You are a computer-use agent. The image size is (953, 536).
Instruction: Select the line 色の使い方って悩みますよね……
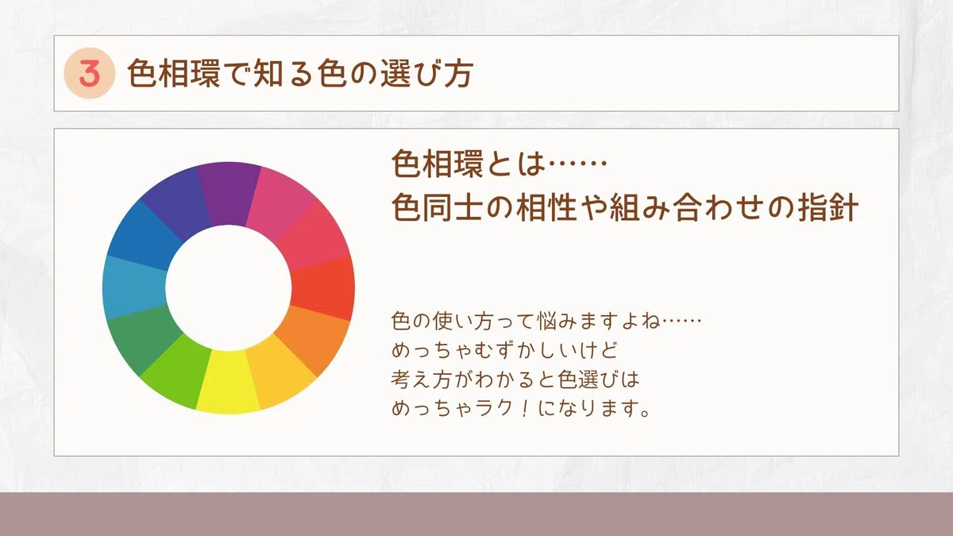(x=547, y=323)
